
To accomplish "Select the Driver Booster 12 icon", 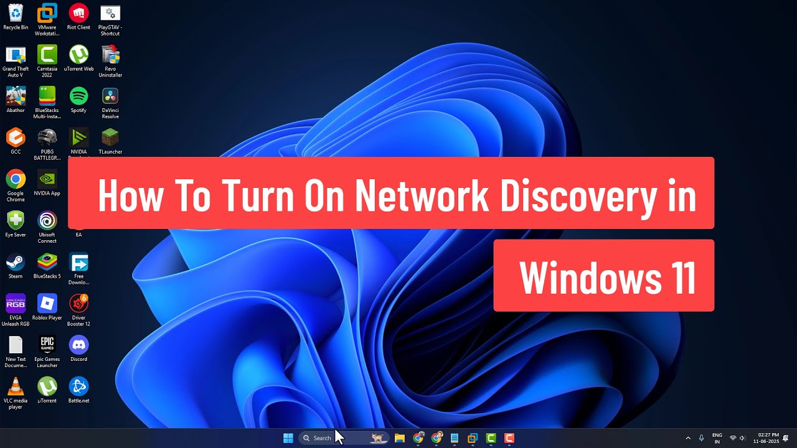I will 78,310.
